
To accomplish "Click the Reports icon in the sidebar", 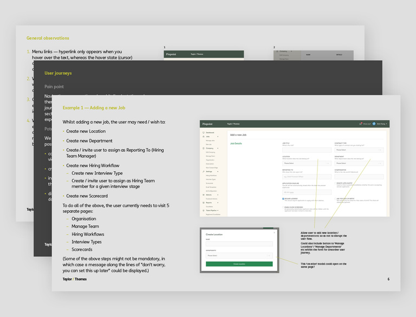I will [204, 203].
